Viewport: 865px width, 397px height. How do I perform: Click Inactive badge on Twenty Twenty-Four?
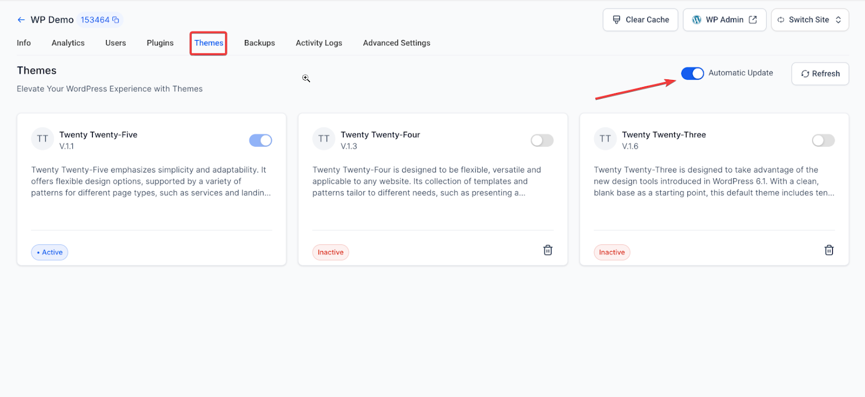(331, 252)
